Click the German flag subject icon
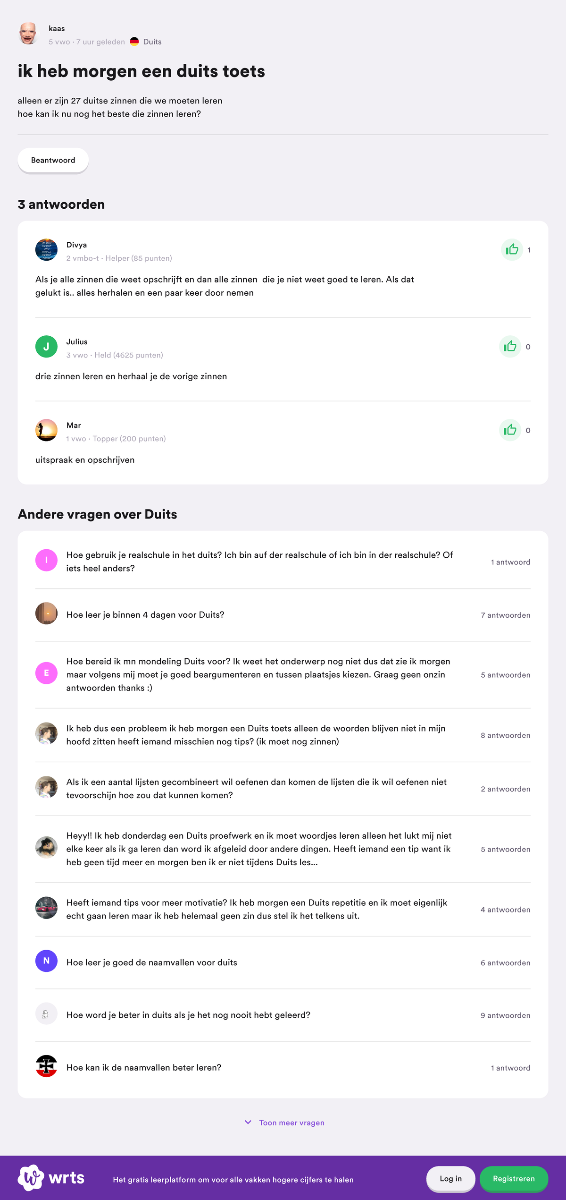 [x=134, y=42]
